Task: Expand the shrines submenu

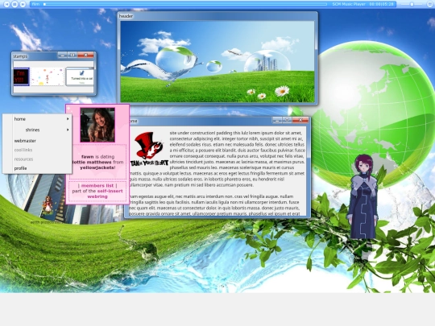Action: coord(37,130)
